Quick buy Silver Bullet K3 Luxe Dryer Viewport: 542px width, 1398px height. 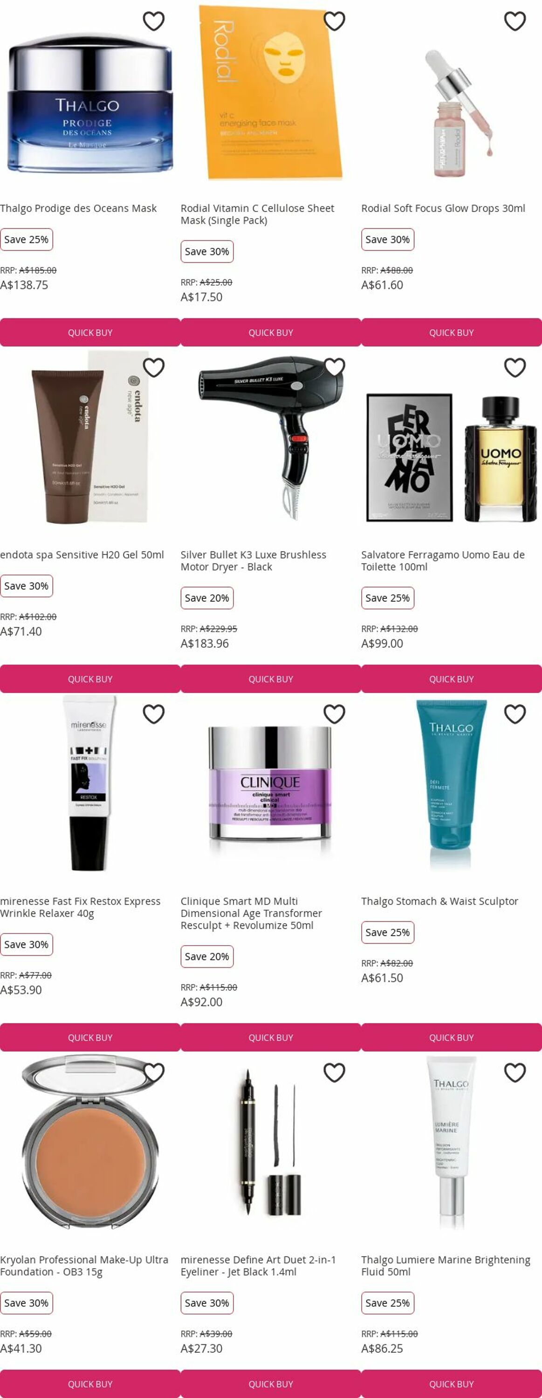point(271,678)
